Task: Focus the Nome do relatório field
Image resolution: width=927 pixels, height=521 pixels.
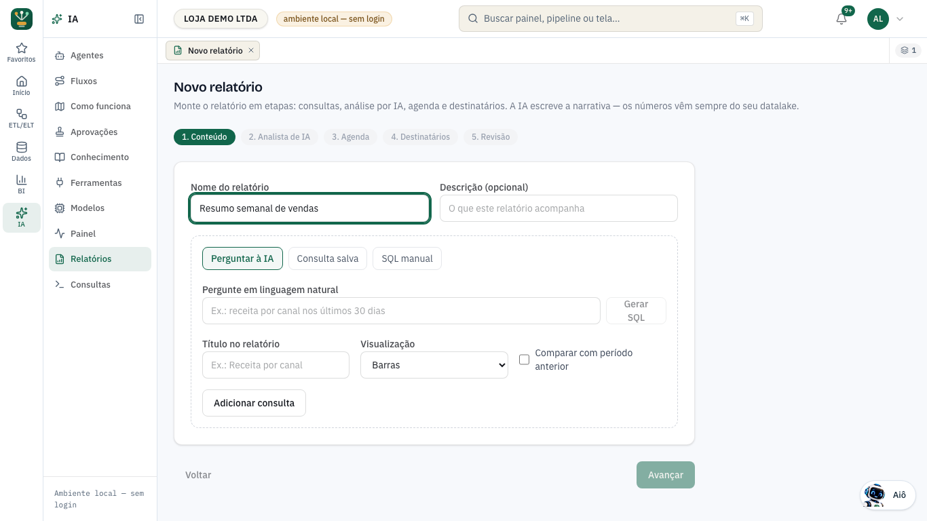Action: click(309, 208)
